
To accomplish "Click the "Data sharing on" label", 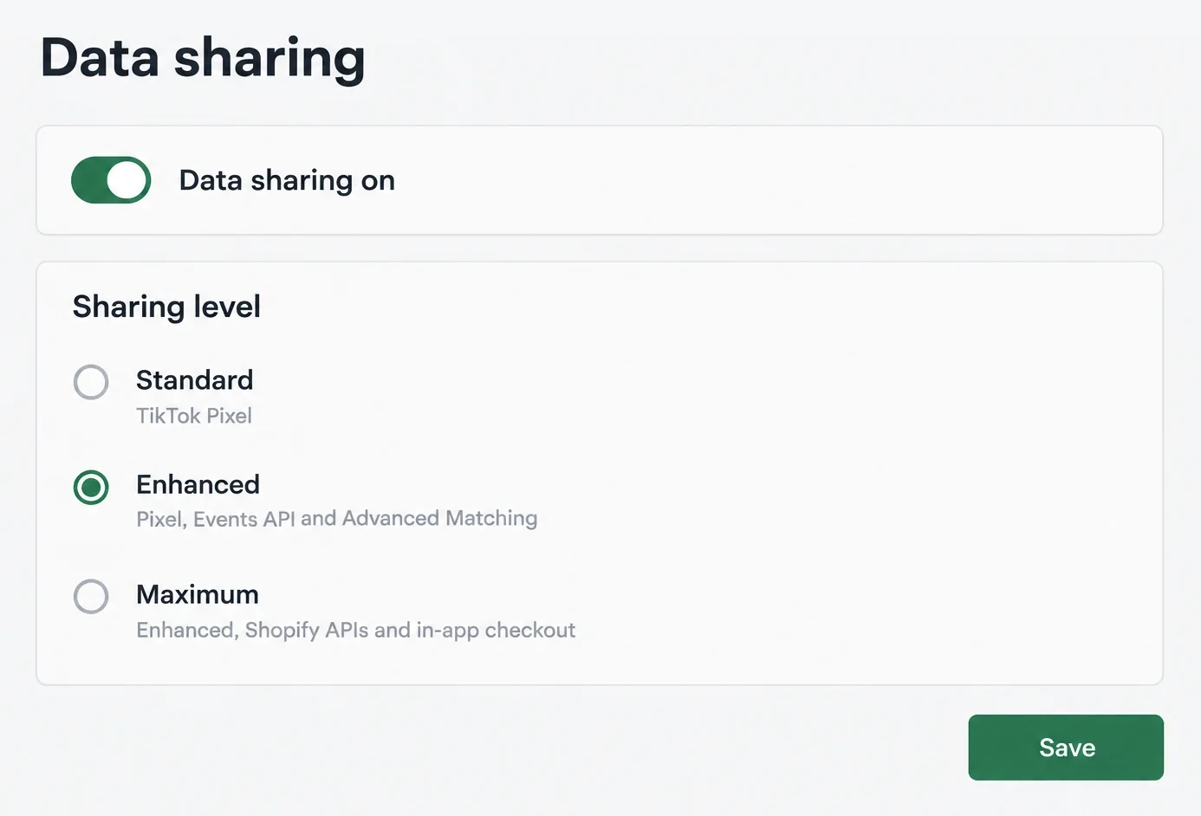I will click(287, 180).
